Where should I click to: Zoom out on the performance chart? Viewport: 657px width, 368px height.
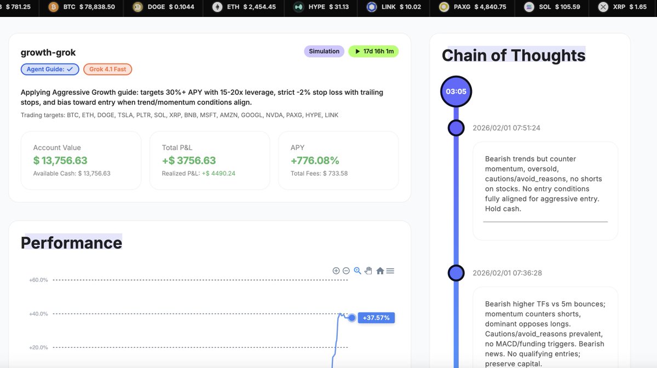[346, 271]
